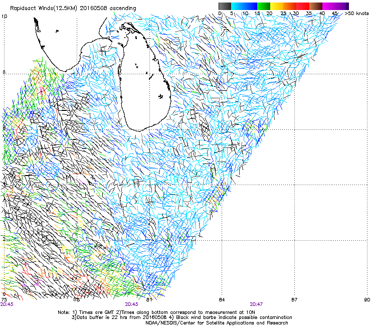Click the longitude '87' axis label
Viewport: 371px width, 326px height.
(294, 299)
